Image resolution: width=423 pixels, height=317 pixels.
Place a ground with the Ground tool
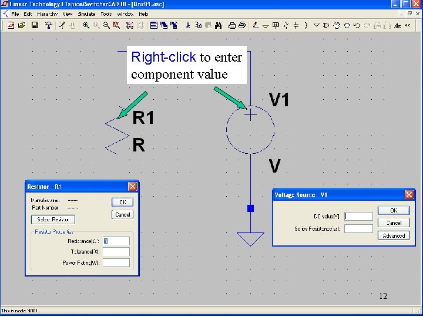266,26
